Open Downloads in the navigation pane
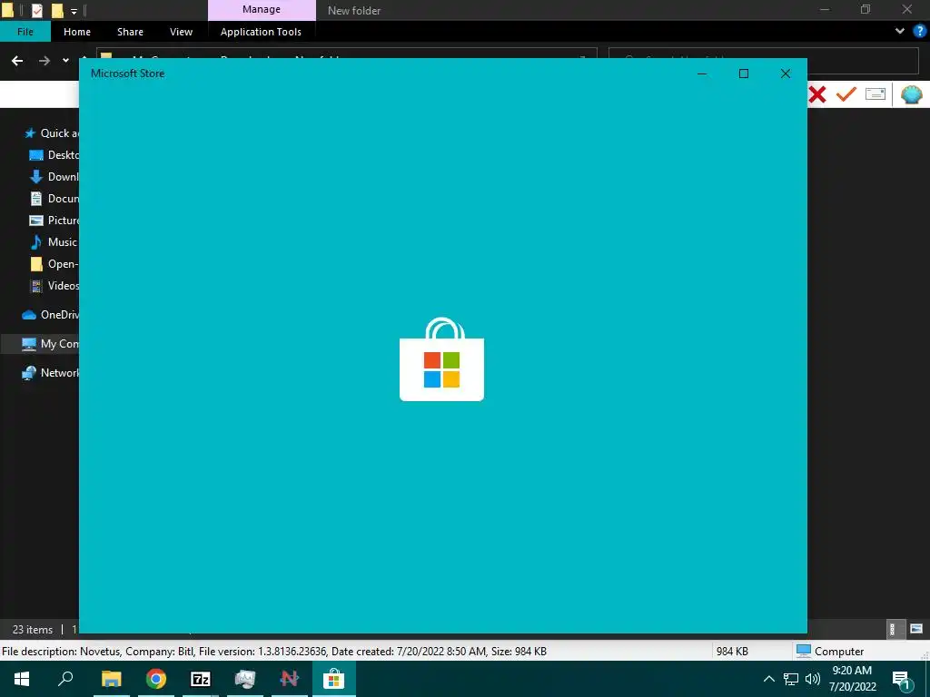The height and width of the screenshot is (697, 930). [54, 177]
